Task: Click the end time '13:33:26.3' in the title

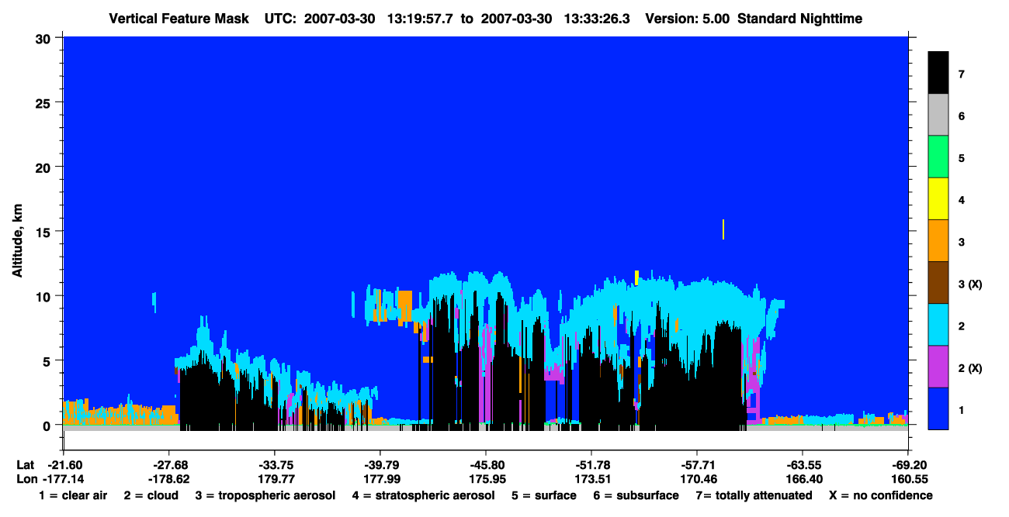Action: (x=598, y=18)
